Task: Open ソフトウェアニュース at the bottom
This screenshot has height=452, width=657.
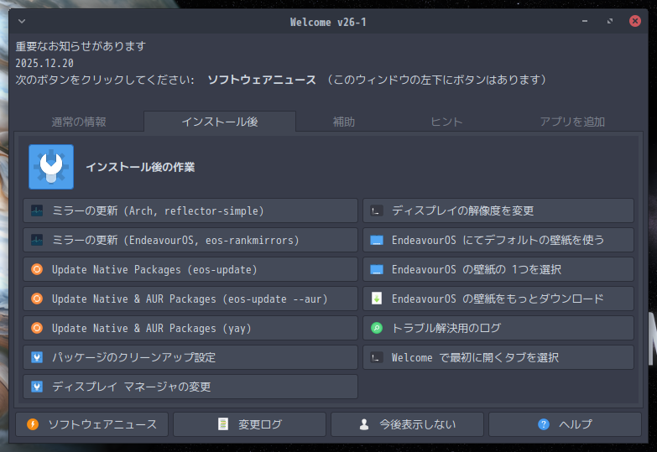Action: 91,424
